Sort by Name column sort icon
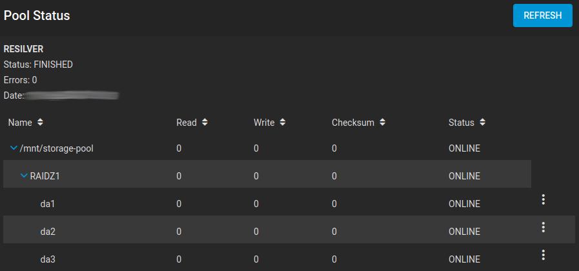579x271 pixels. (40, 123)
